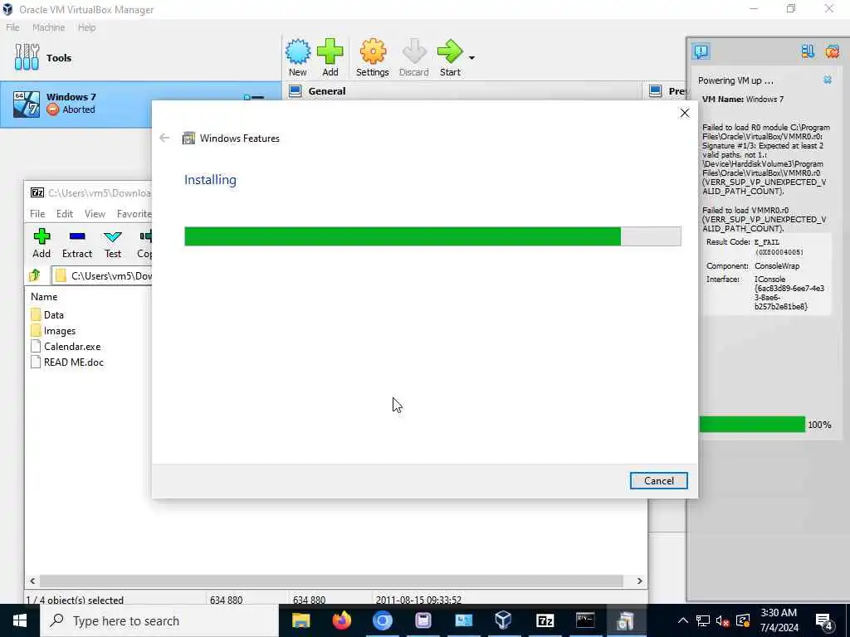Click the Name column header in 7-Zip

point(44,297)
